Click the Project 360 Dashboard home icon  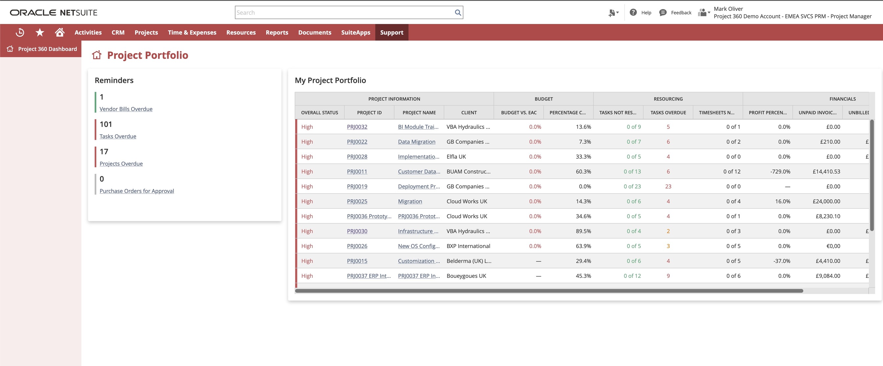10,49
